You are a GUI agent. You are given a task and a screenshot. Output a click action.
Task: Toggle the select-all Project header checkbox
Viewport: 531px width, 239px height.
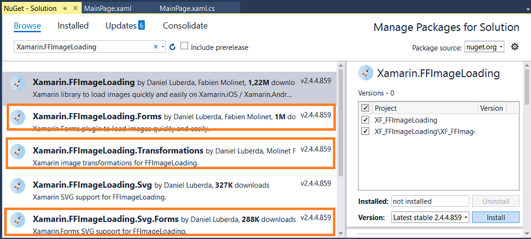pyautogui.click(x=365, y=108)
